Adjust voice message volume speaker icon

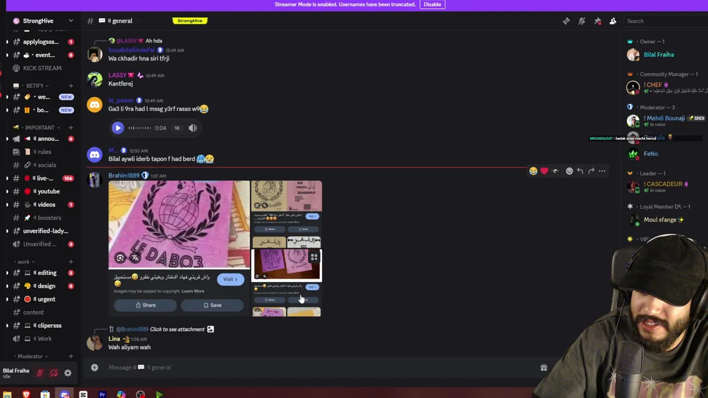pos(192,128)
